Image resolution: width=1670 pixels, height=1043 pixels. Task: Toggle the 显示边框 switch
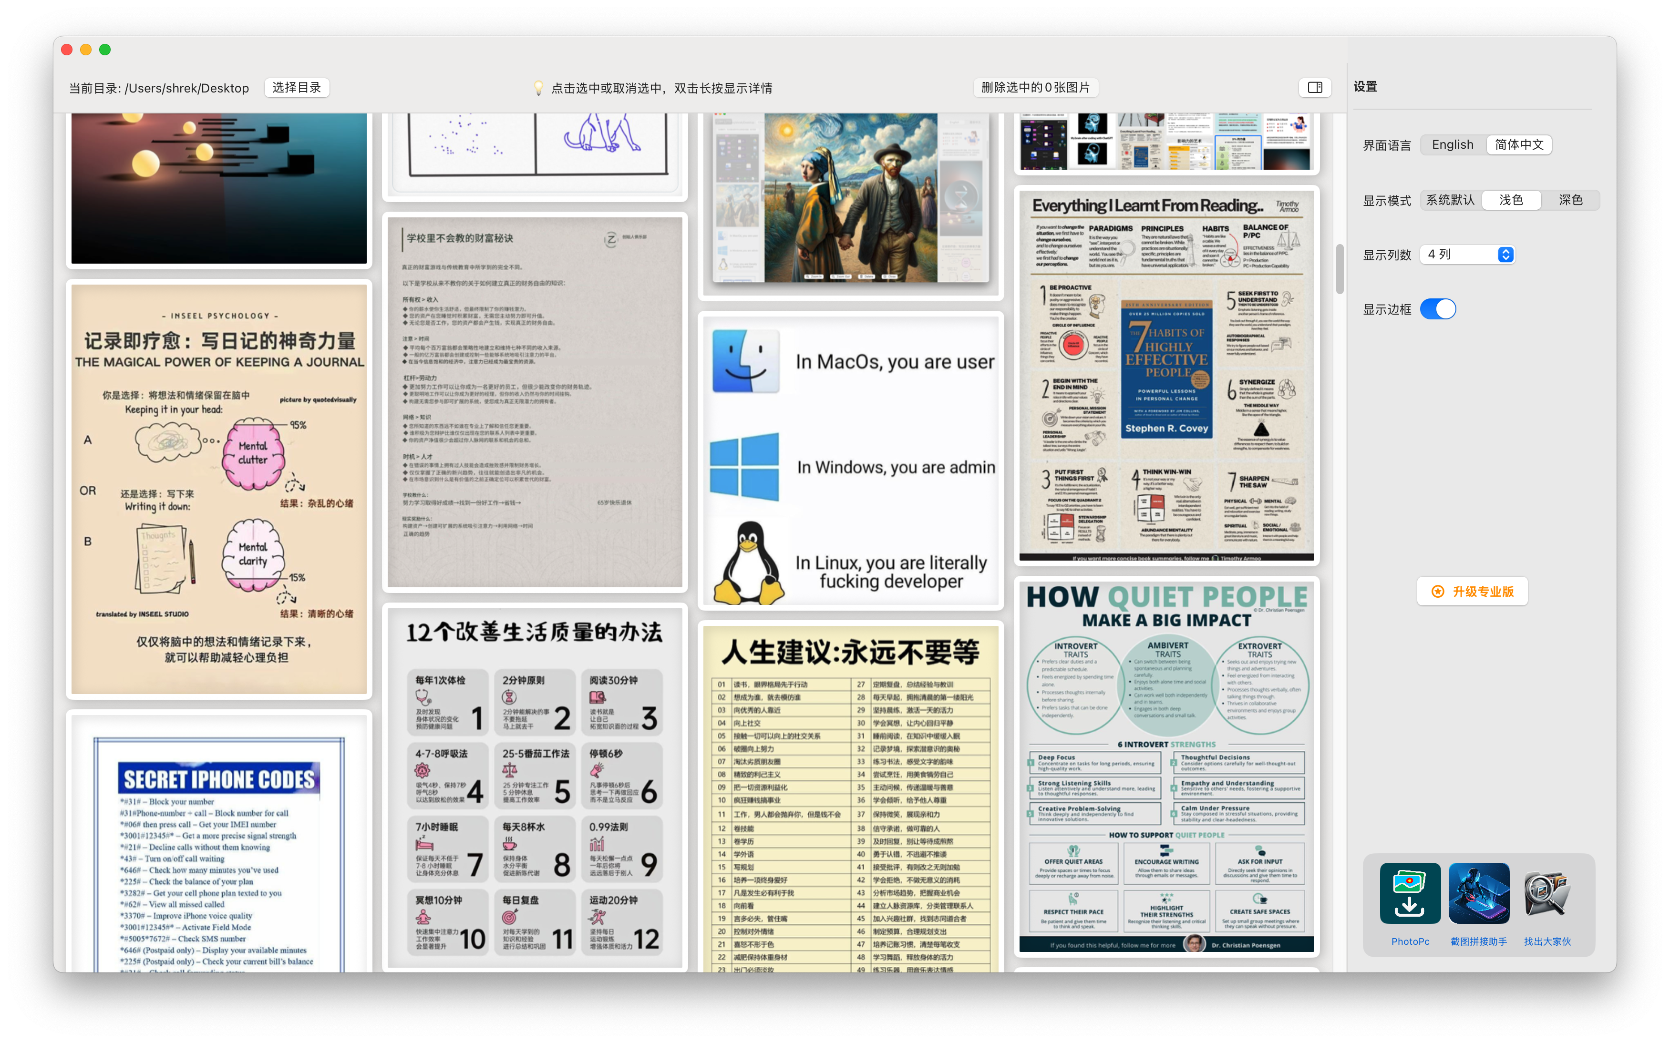(x=1437, y=309)
